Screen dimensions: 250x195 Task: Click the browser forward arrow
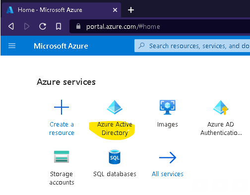[x=27, y=26]
